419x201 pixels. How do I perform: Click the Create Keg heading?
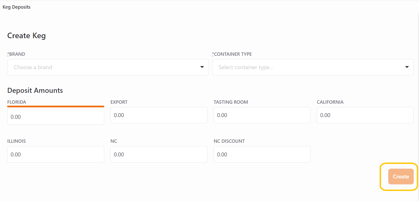point(27,36)
